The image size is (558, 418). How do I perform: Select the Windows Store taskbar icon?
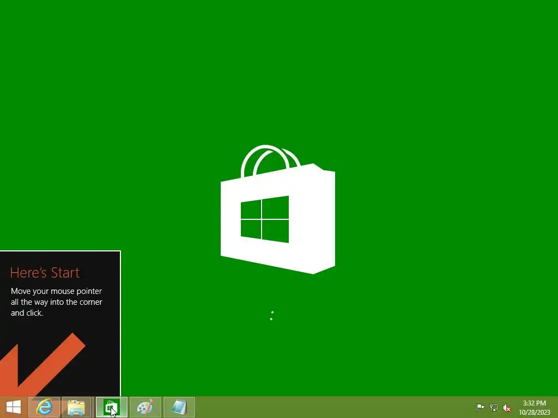[111, 407]
